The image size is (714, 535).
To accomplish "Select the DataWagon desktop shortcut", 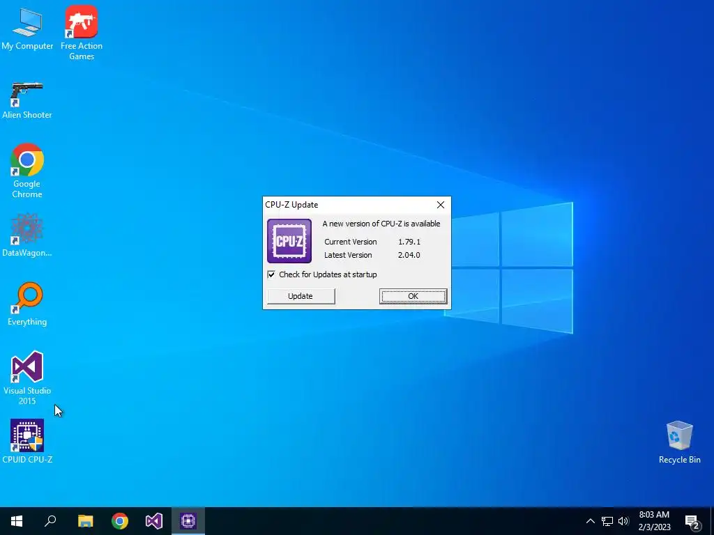I will 27,235.
